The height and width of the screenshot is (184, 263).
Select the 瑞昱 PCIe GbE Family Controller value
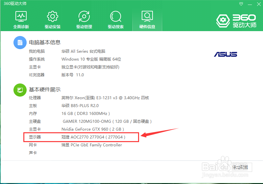92,145
